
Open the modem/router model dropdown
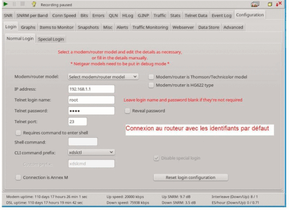103,77
